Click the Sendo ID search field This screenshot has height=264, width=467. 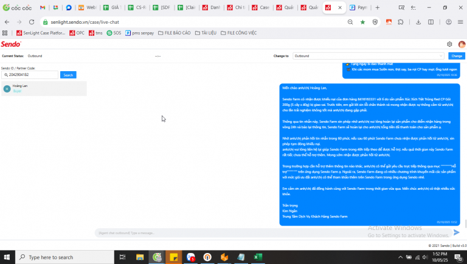tap(29, 75)
